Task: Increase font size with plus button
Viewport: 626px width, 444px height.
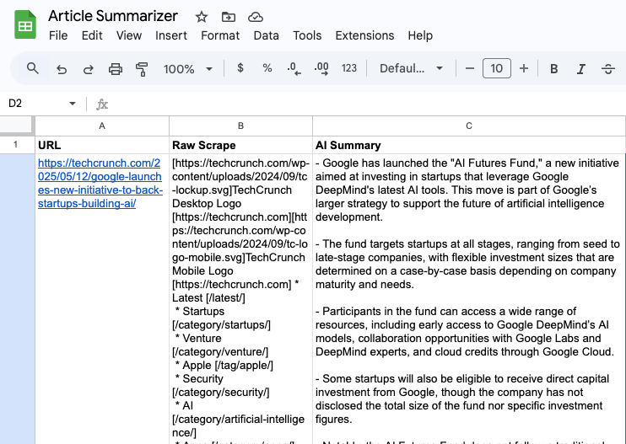Action: (x=524, y=68)
